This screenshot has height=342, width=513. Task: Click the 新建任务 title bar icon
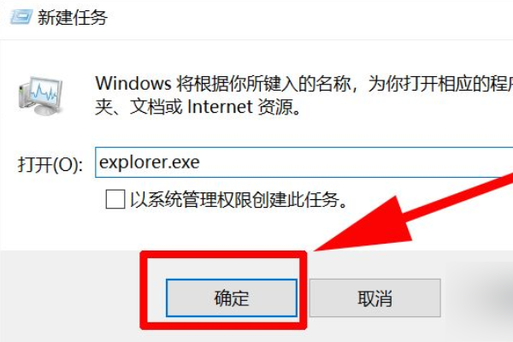21,17
